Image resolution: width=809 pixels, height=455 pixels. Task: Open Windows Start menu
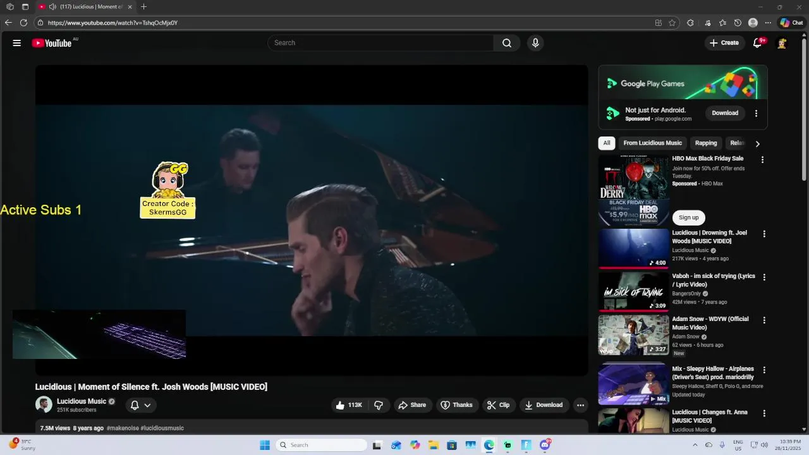pos(265,445)
